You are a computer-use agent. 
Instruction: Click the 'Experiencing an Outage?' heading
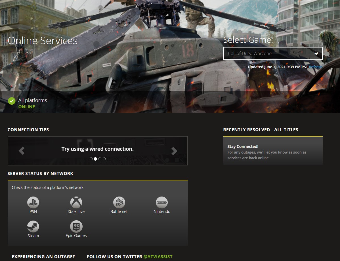tap(43, 257)
